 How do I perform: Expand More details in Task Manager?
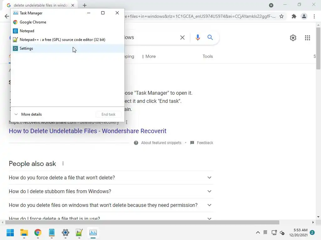click(x=28, y=114)
